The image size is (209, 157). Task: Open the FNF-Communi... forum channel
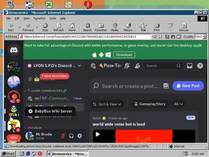click(55, 98)
